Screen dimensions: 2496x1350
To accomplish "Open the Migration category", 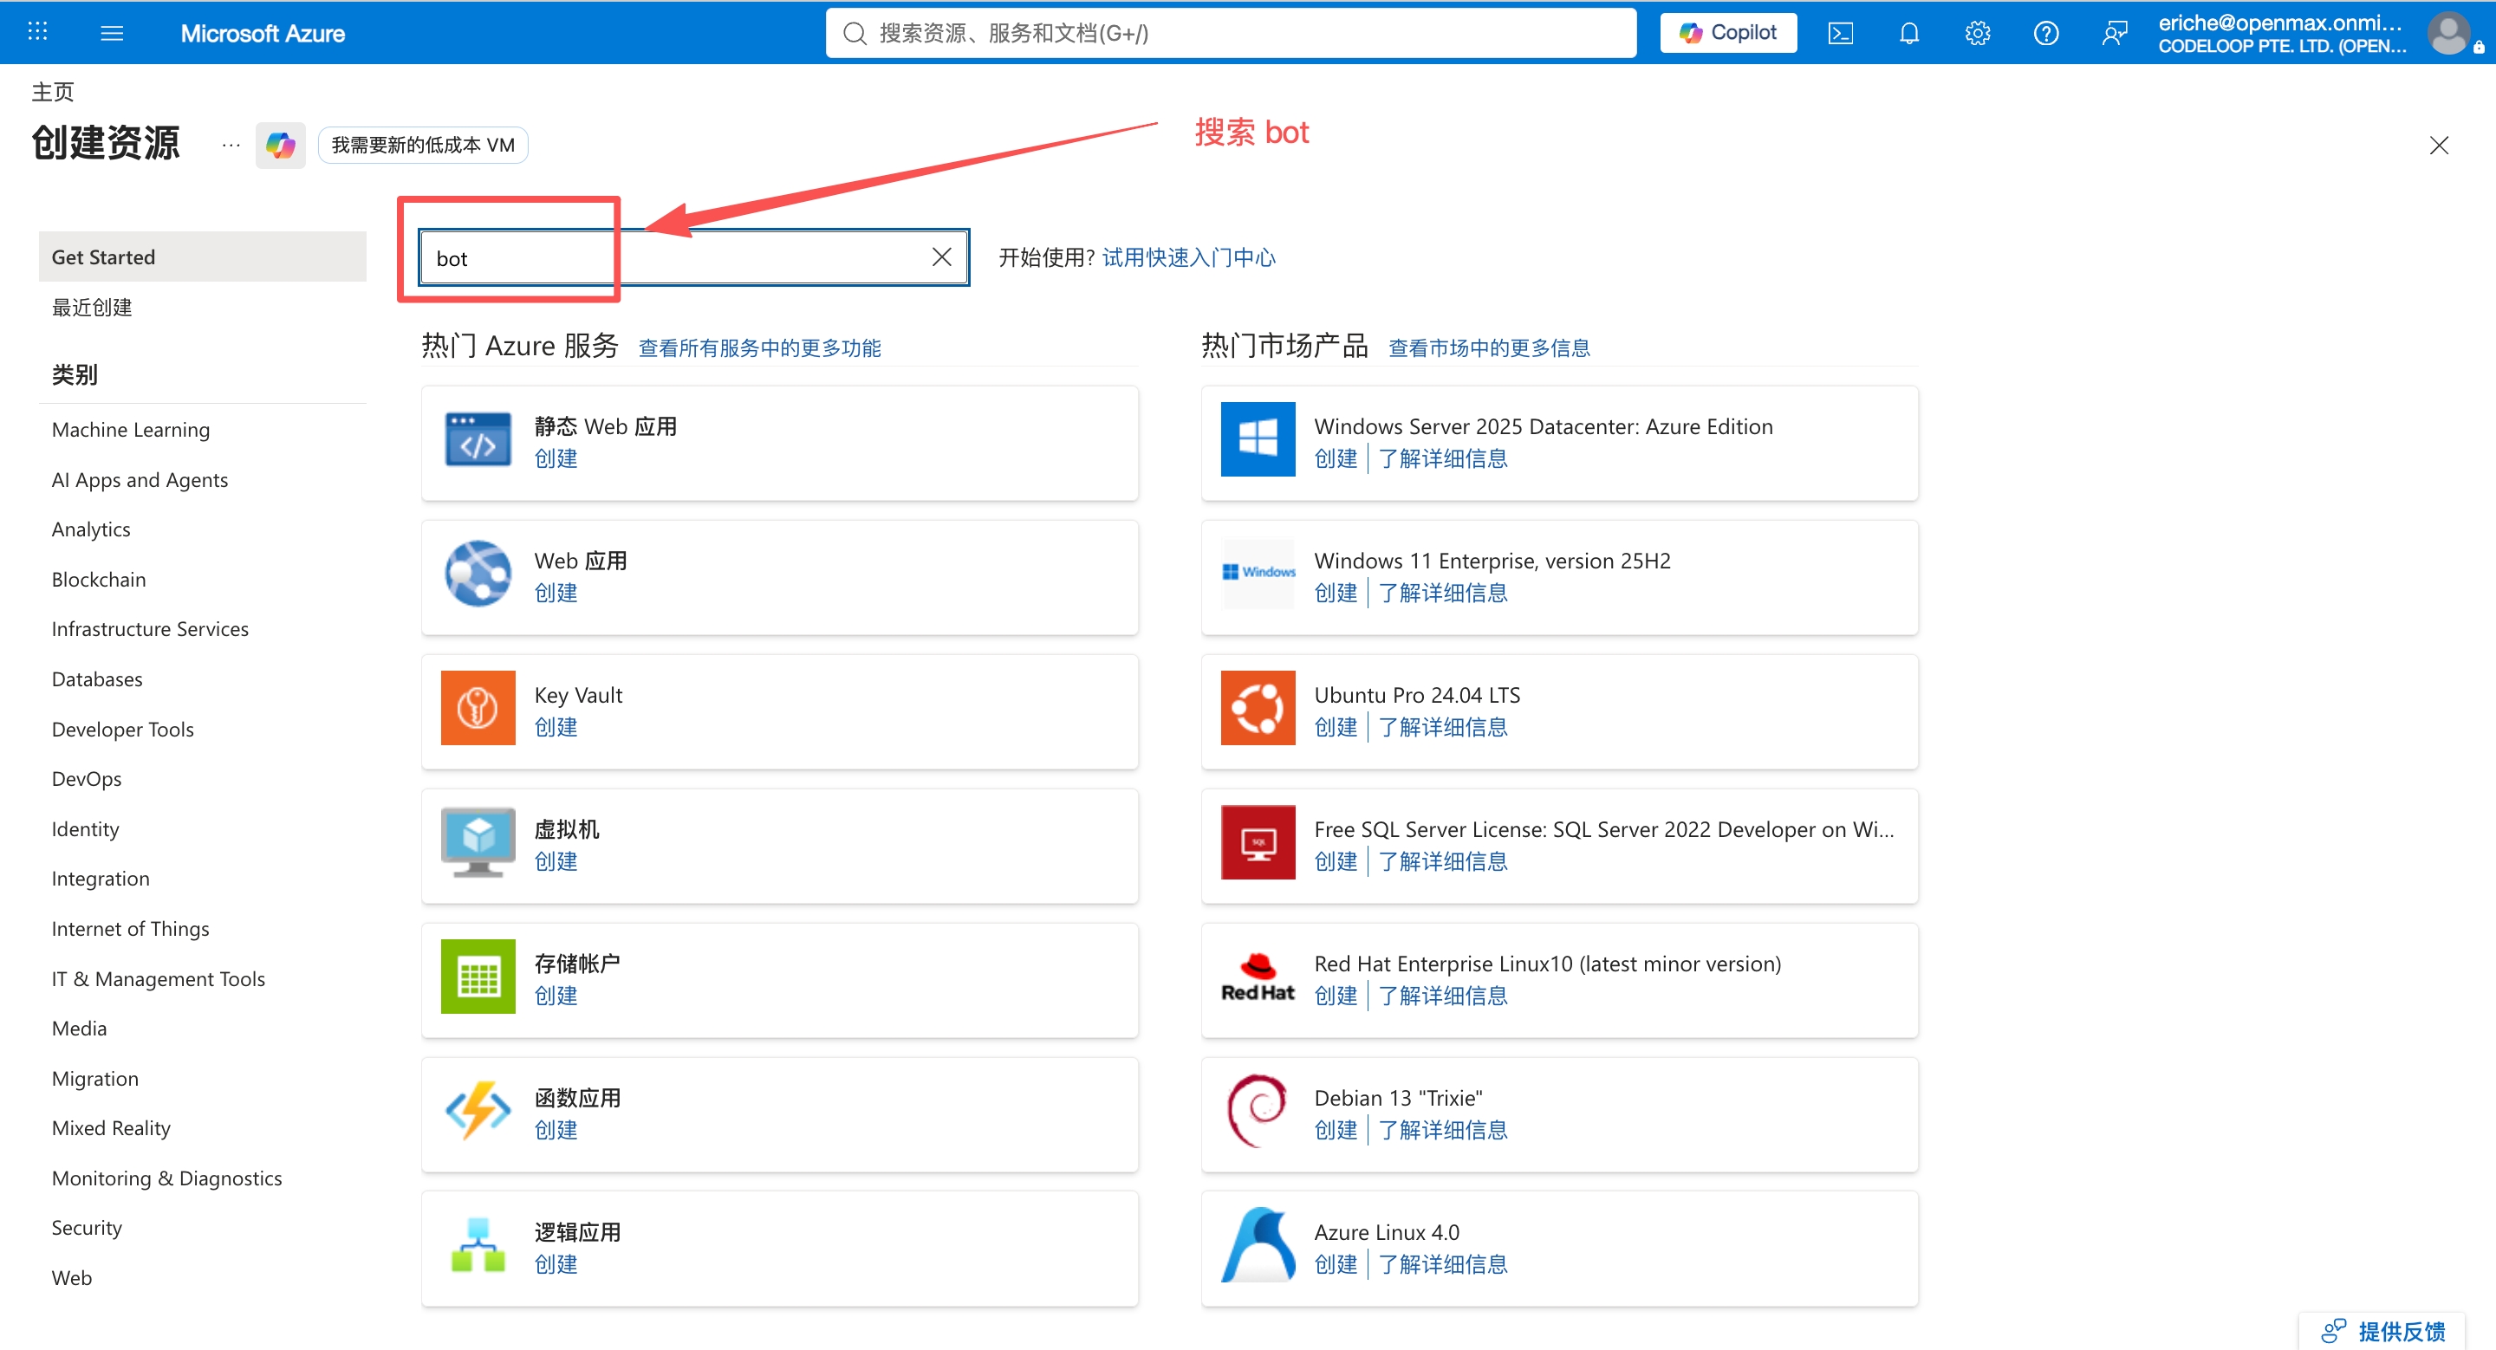I will point(95,1079).
